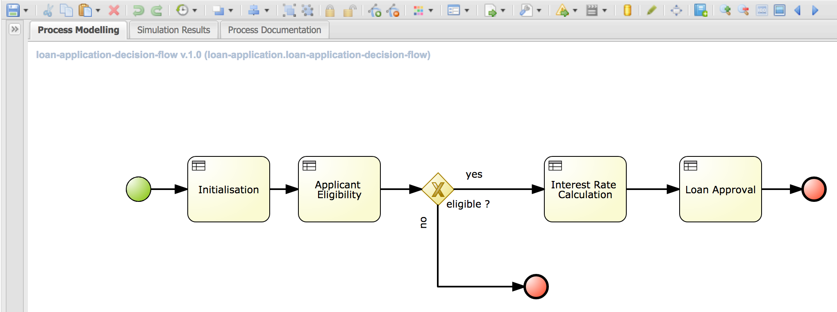Click the blue right arrow icon
This screenshot has width=837, height=312.
click(815, 10)
